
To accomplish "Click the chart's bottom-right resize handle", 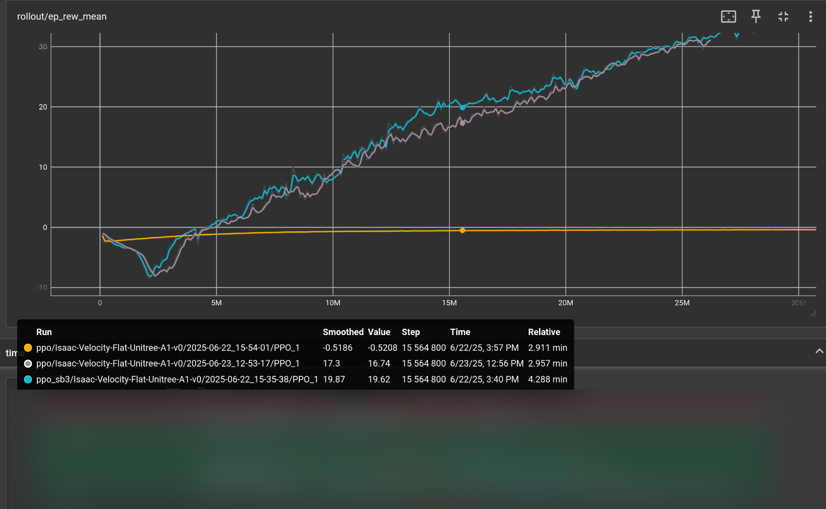I will click(813, 312).
